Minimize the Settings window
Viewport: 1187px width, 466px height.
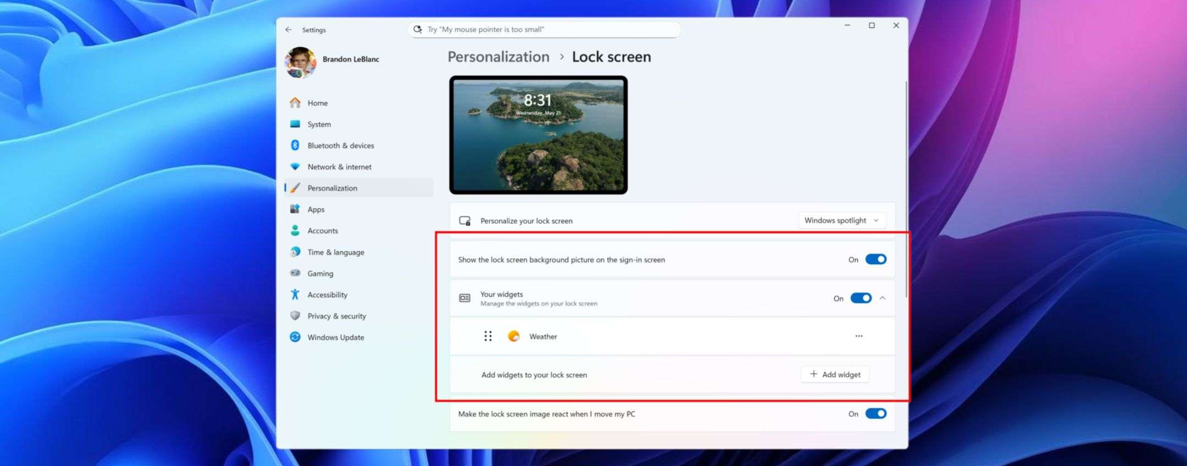(847, 25)
